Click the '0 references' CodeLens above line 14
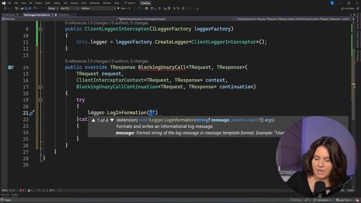The image size is (361, 203). (76, 61)
